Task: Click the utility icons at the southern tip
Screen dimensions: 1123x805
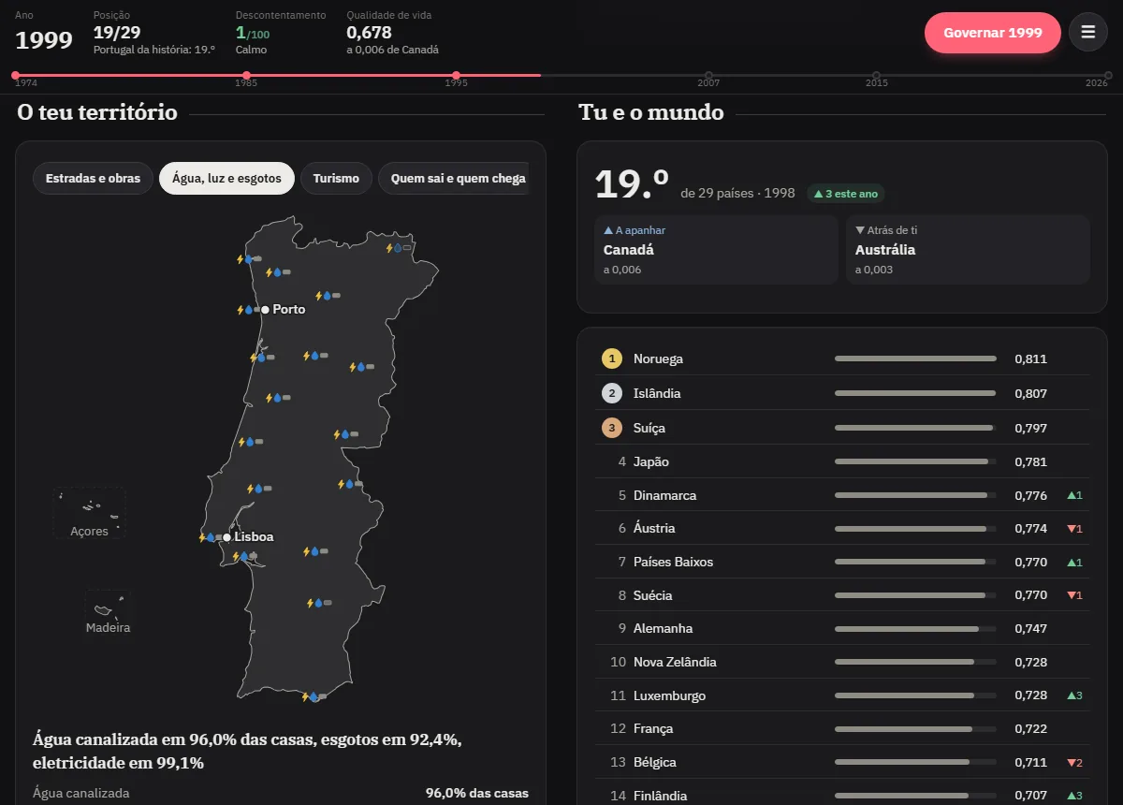Action: [314, 696]
